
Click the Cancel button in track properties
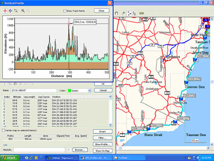103,90
